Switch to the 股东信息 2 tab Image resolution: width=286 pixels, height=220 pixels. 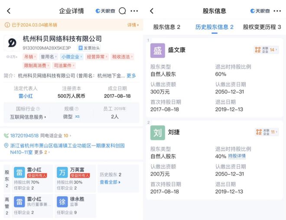pos(167,27)
